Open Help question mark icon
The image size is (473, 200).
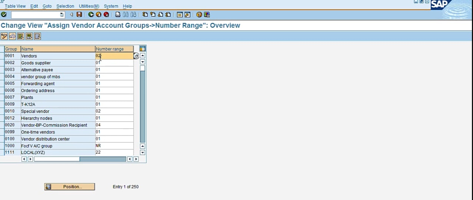click(199, 15)
